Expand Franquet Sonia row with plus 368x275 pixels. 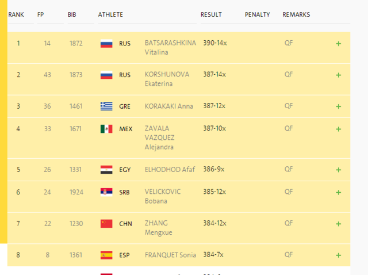tap(338, 255)
